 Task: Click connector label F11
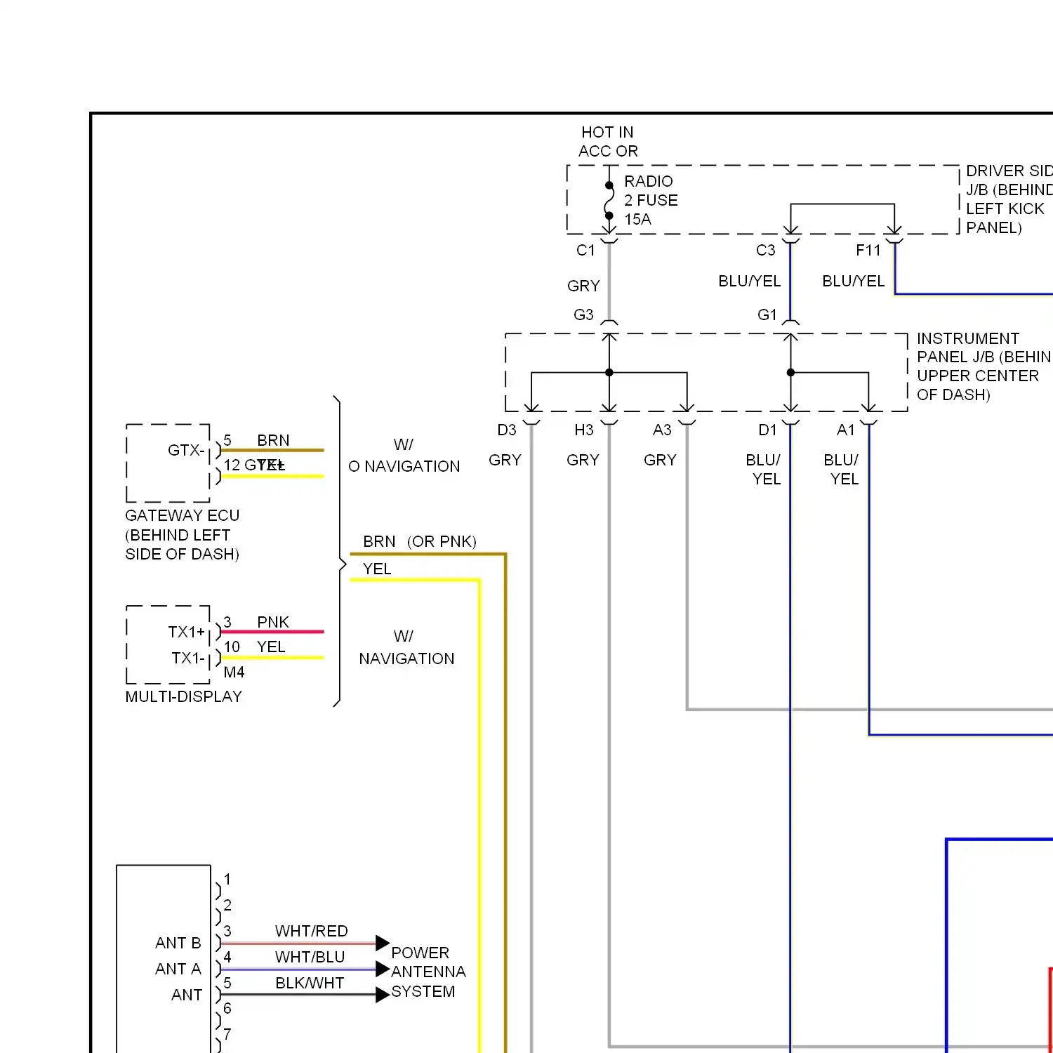[x=868, y=251]
